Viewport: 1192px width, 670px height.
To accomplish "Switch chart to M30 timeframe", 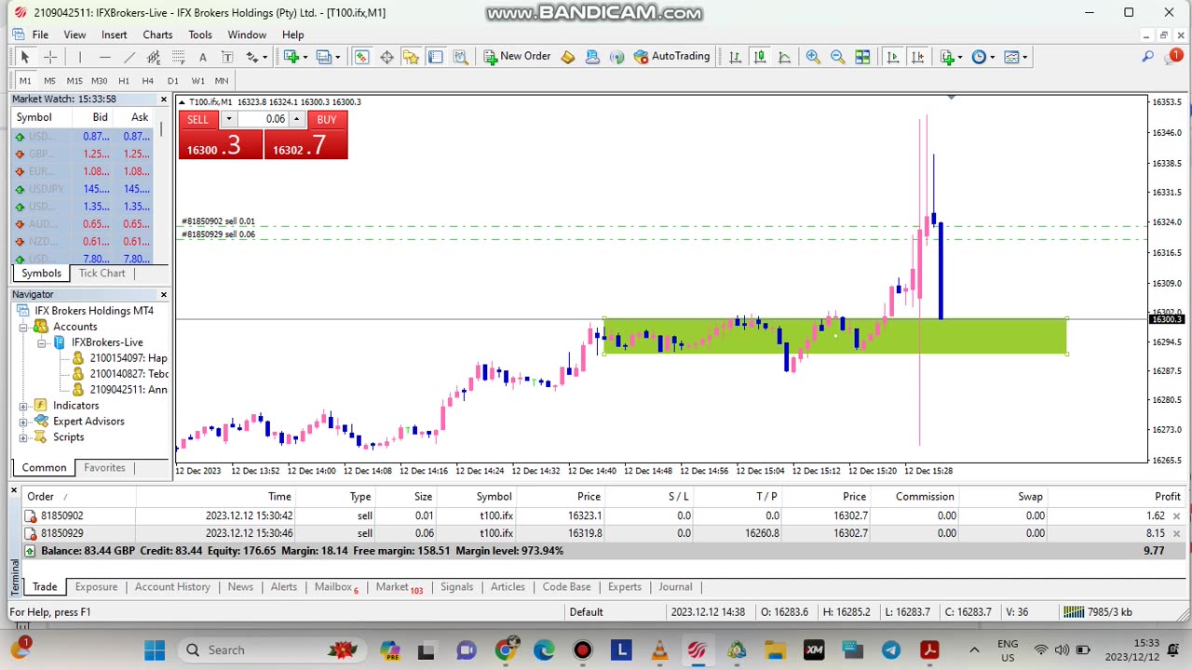I will pos(99,81).
